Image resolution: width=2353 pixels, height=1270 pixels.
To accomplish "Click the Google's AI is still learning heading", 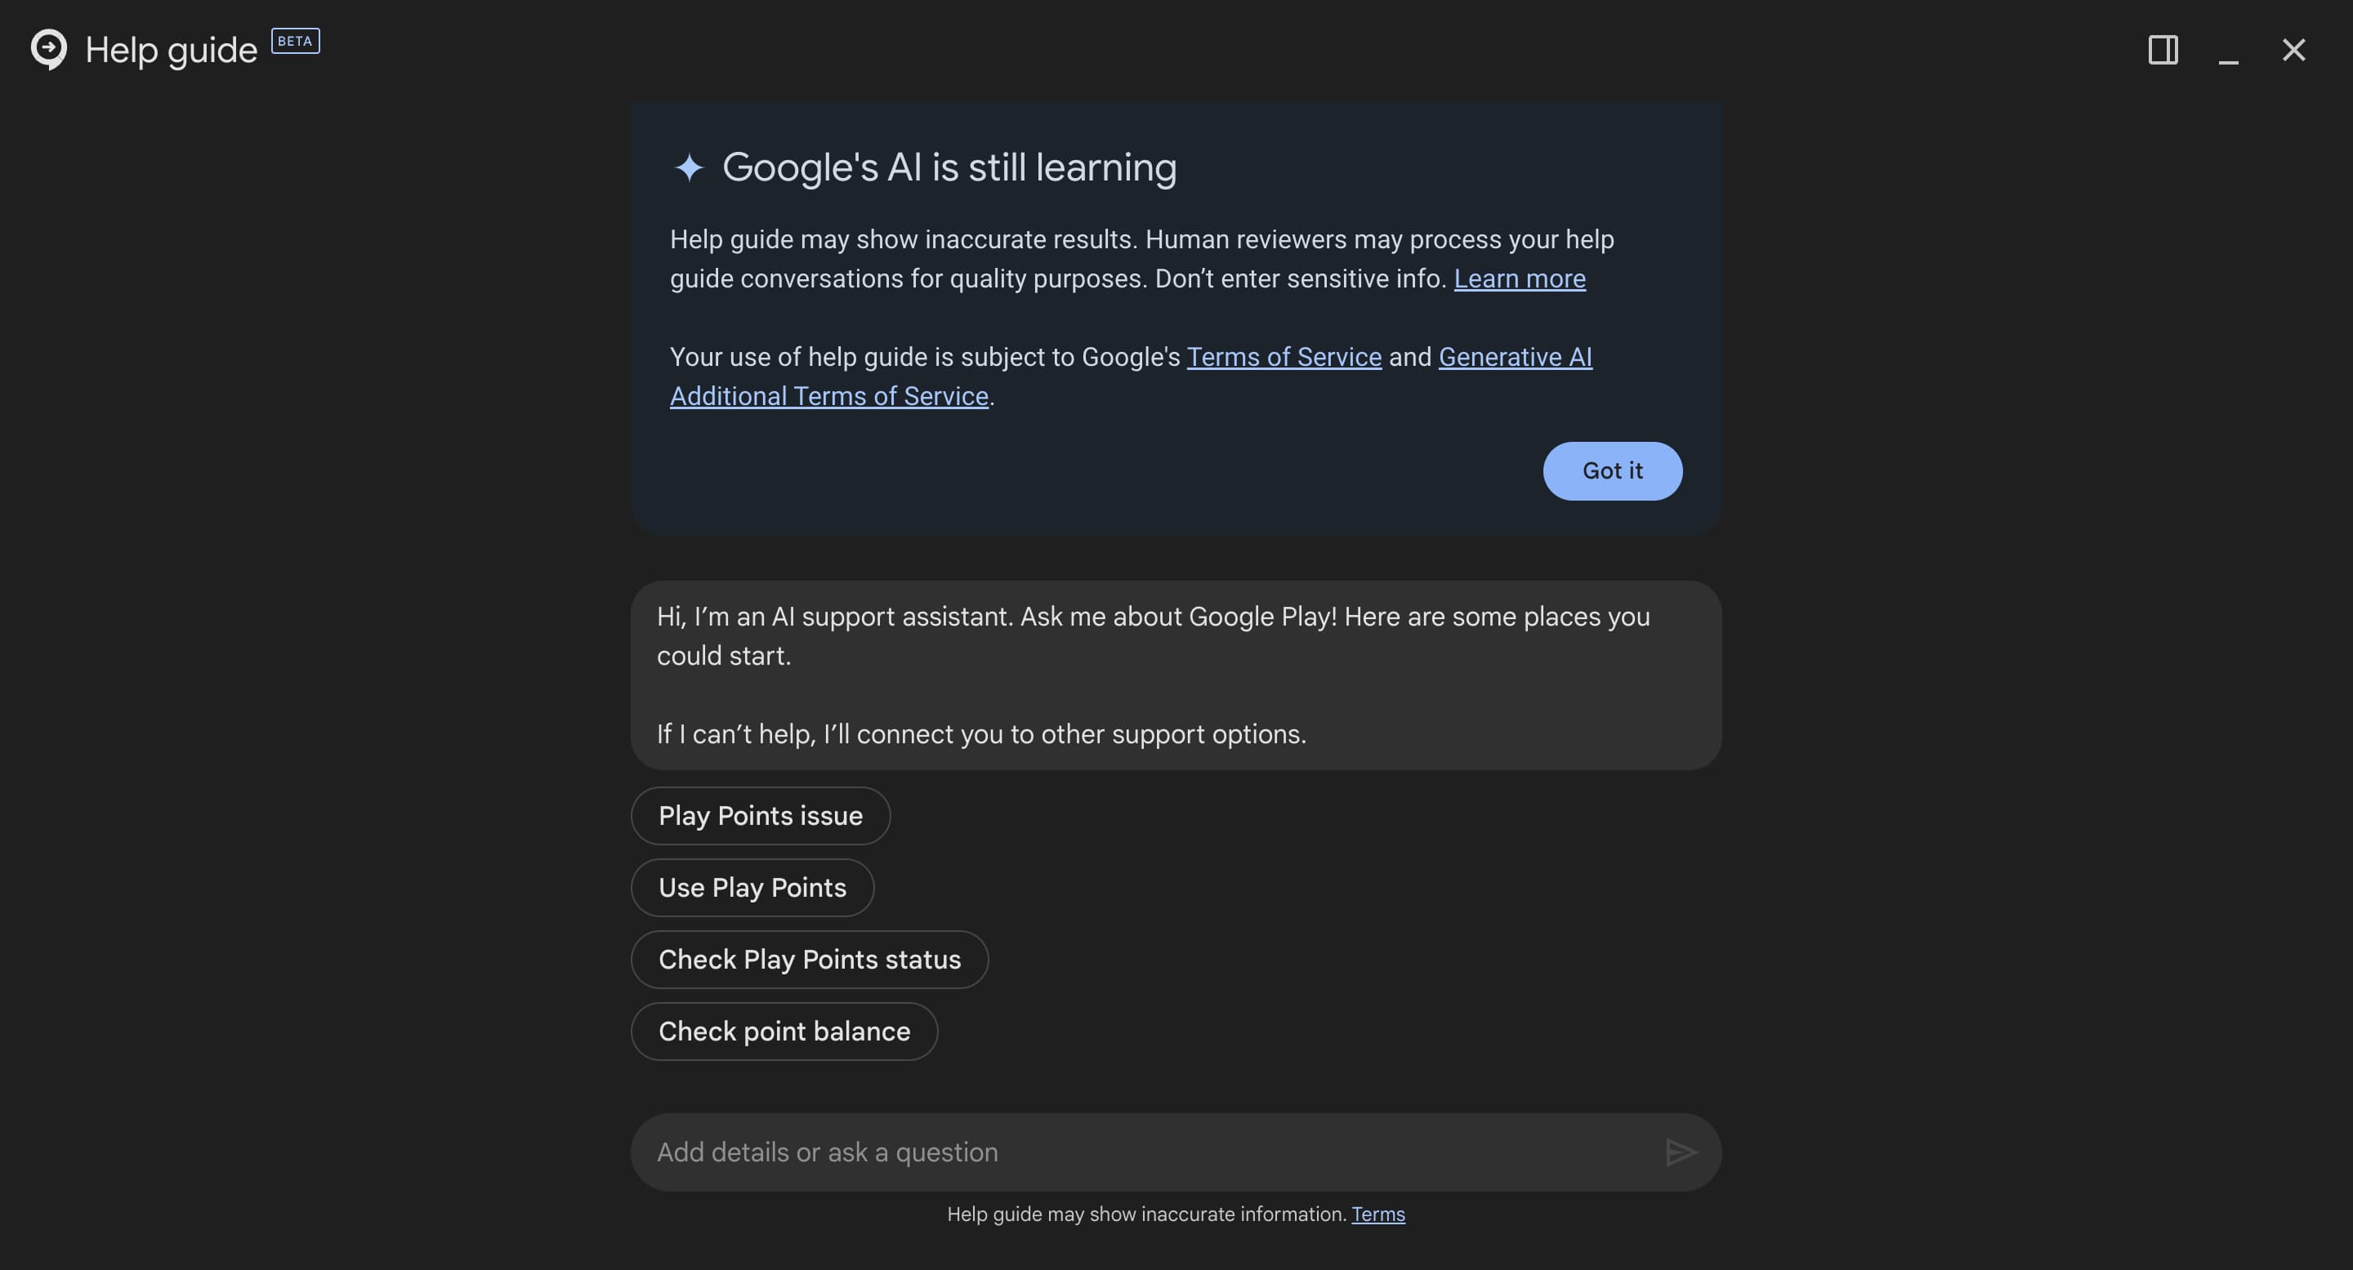I will (949, 168).
